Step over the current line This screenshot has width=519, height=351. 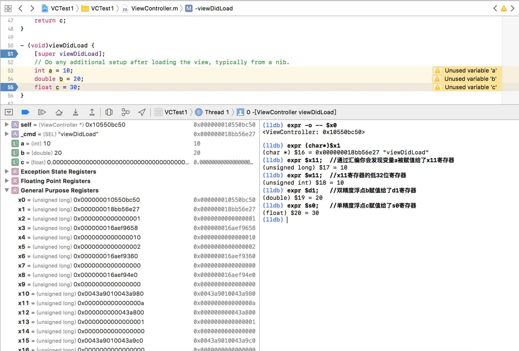(x=59, y=112)
